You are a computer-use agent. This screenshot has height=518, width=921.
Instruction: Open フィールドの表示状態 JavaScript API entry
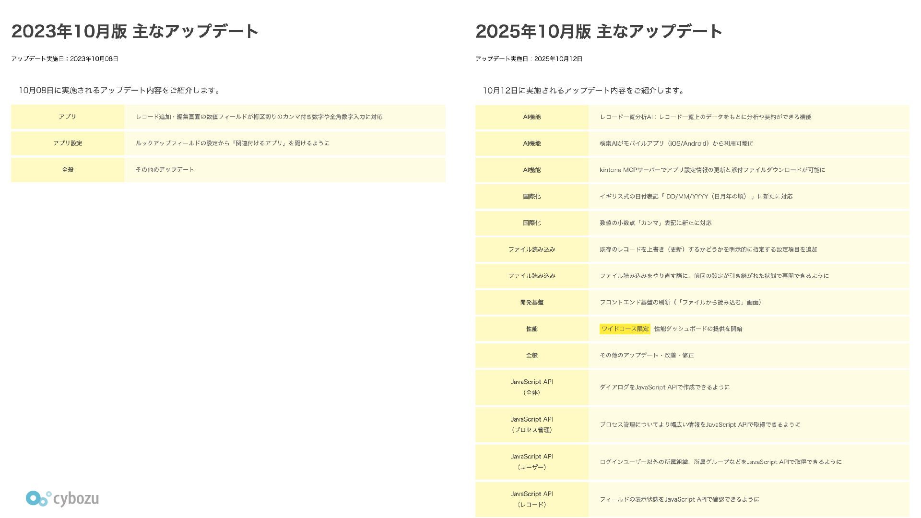click(x=679, y=499)
